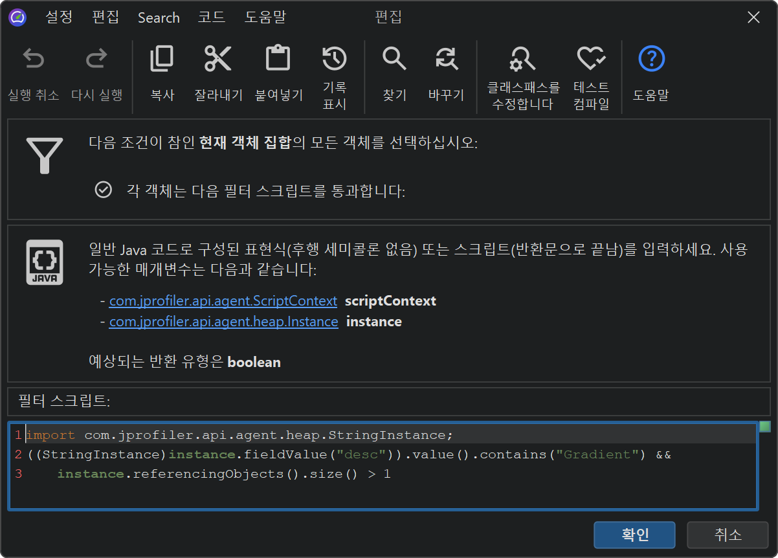Follow the com.jprofiler.api.agent.ScriptContext link

223,301
